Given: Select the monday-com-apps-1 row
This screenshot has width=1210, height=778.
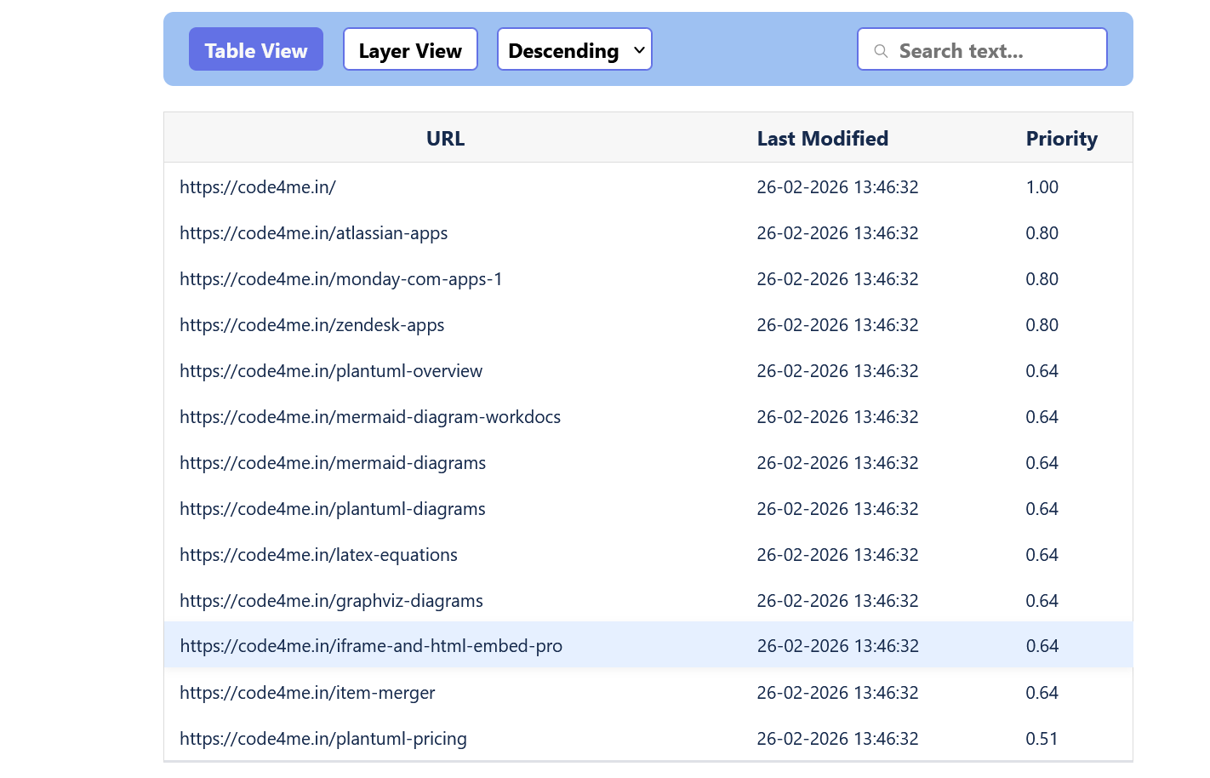Looking at the screenshot, I should (340, 279).
